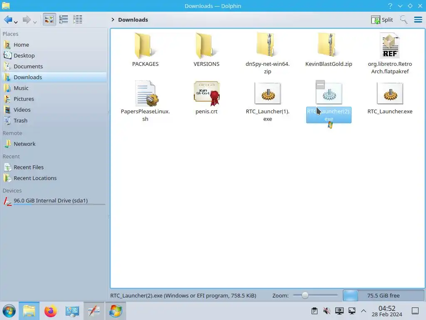Select PapersPleaseLinux.sh script icon

[x=146, y=93]
